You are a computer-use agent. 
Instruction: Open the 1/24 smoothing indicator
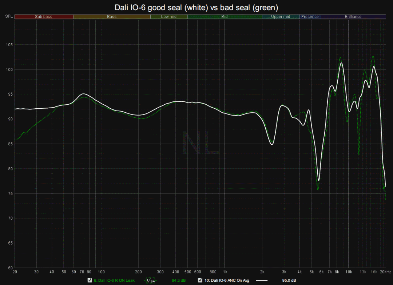click(151, 281)
